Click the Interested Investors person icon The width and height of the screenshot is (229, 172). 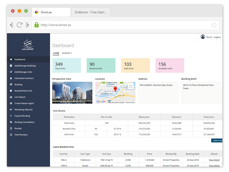(x=11, y=78)
